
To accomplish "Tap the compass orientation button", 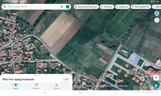I will pyautogui.click(x=157, y=20).
